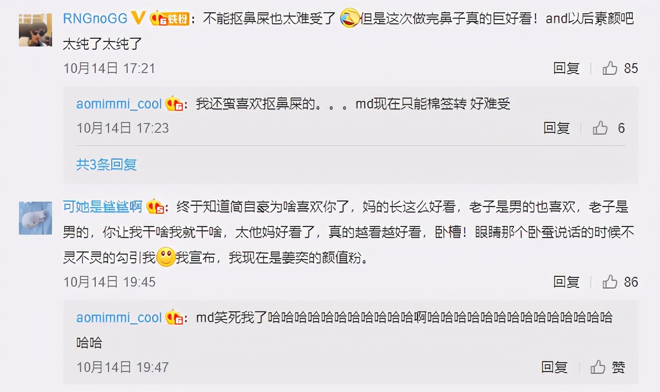
Task: Click crown badge next to 可她是聳聳啊
Action: (x=156, y=207)
